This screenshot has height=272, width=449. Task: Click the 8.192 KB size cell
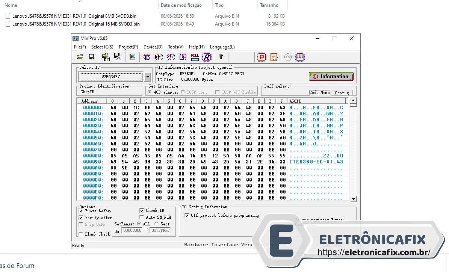pyautogui.click(x=276, y=16)
